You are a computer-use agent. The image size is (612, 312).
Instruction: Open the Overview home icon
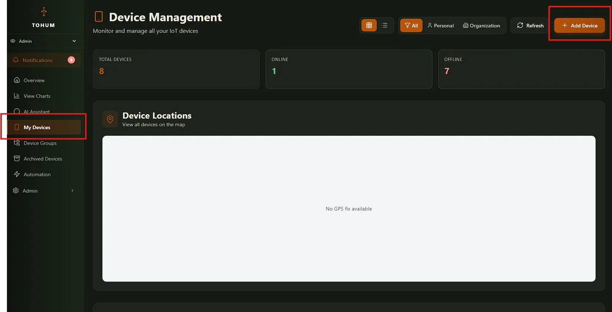[x=17, y=80]
